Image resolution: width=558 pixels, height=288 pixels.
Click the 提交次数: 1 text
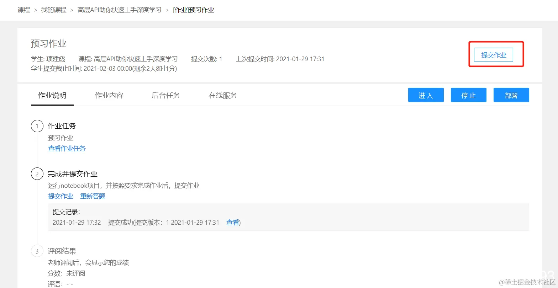click(x=206, y=59)
